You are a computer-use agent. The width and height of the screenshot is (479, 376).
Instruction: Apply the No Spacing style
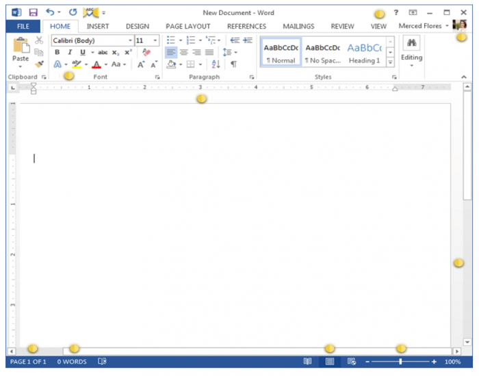pos(322,53)
